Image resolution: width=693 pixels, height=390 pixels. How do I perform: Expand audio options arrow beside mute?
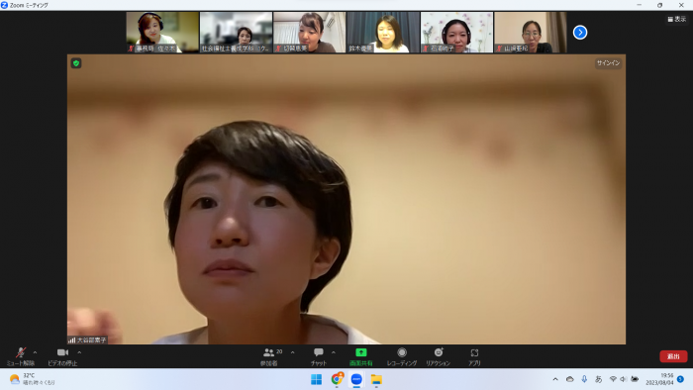click(35, 352)
